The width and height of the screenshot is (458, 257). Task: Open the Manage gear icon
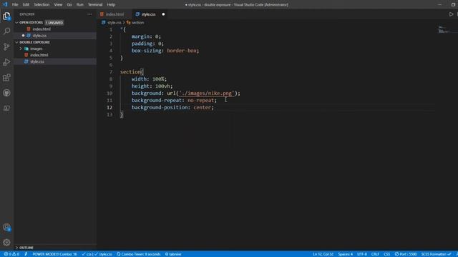(6, 243)
